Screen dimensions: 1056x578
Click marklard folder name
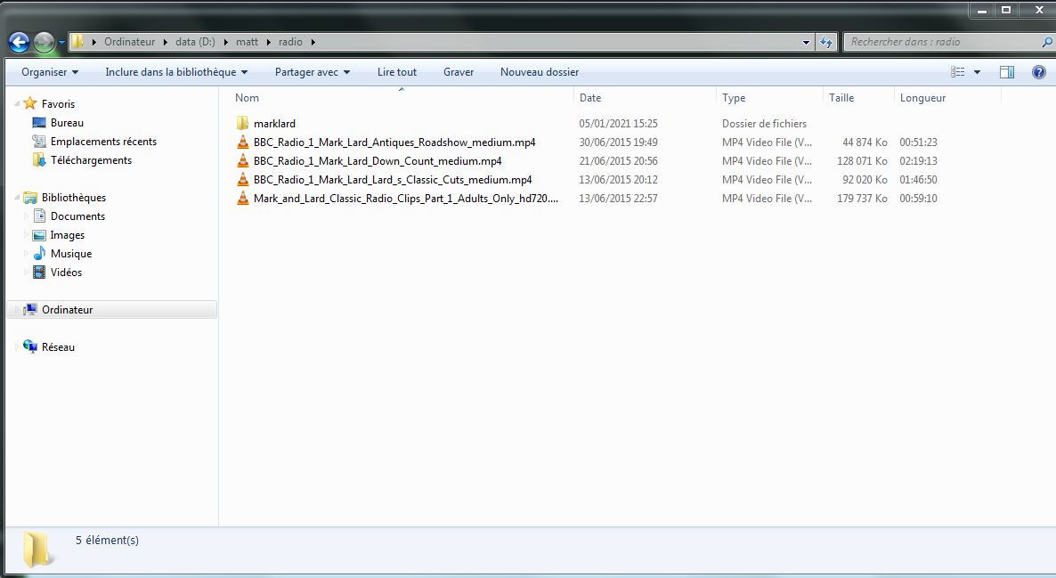click(275, 123)
